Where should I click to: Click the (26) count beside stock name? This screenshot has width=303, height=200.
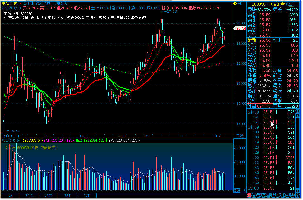click(290, 4)
